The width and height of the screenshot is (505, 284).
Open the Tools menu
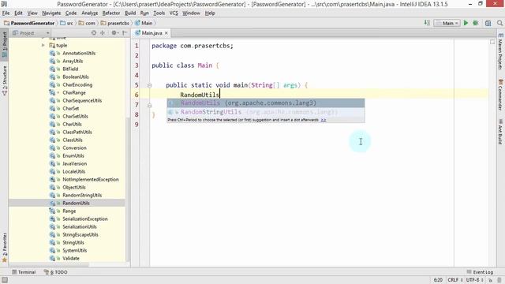click(159, 13)
